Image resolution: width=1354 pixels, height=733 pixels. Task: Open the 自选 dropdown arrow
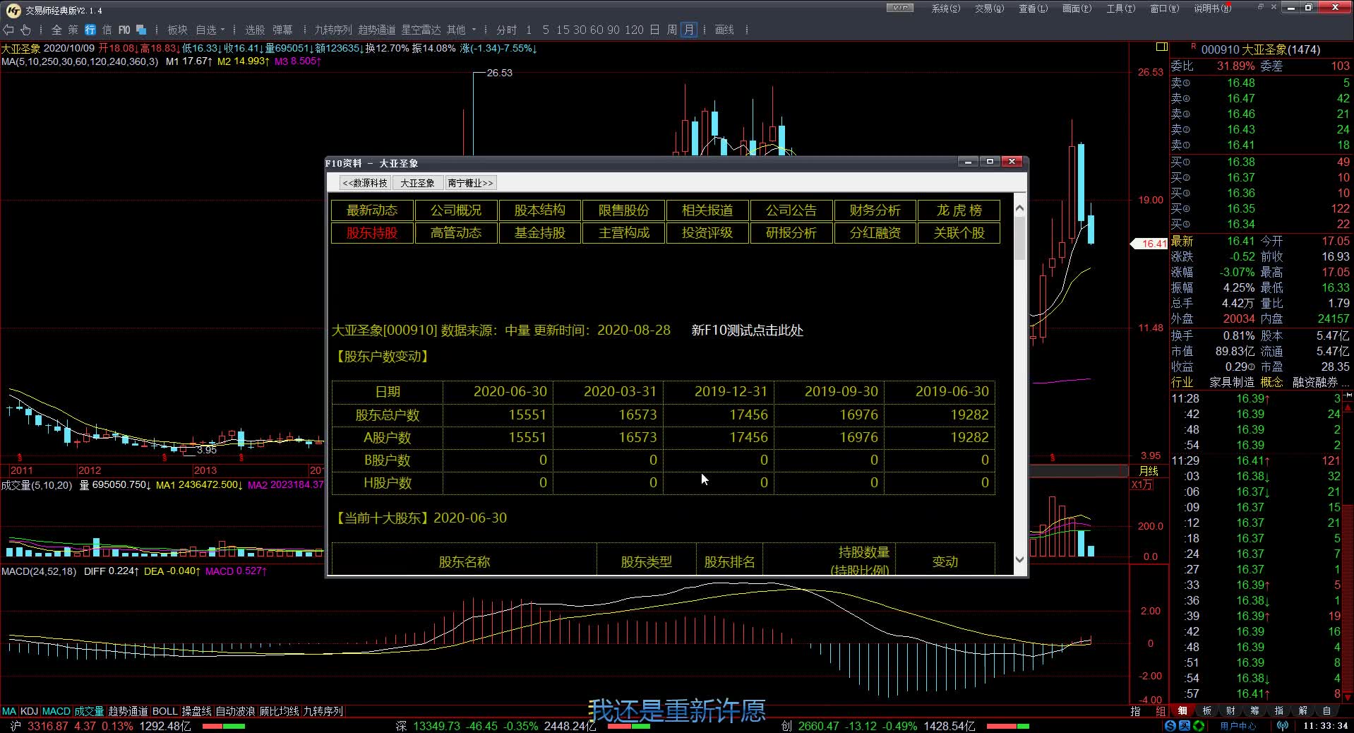(223, 30)
